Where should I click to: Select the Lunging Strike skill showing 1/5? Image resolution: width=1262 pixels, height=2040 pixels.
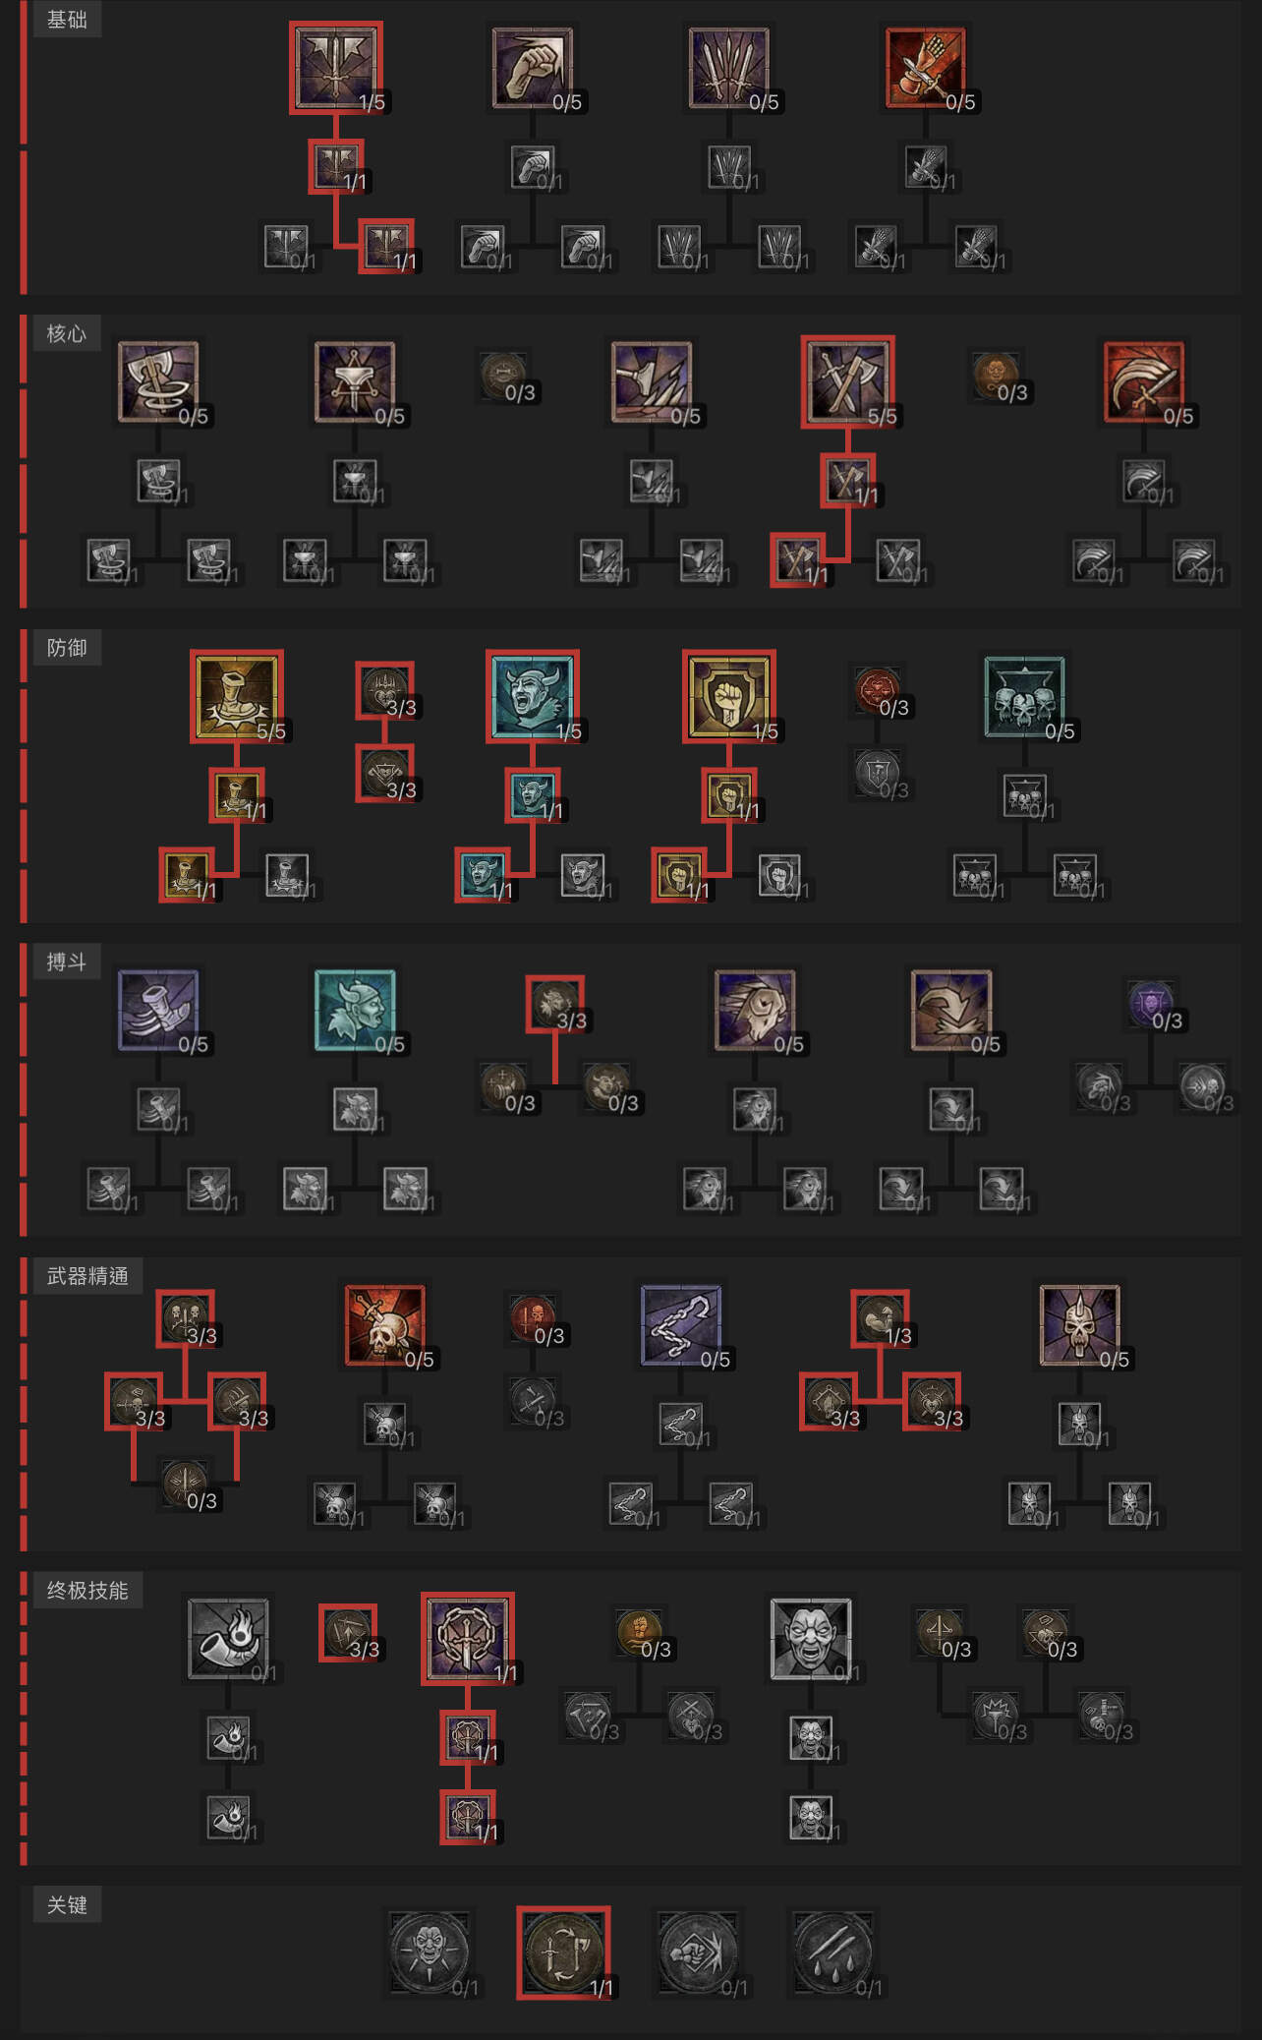point(336,68)
